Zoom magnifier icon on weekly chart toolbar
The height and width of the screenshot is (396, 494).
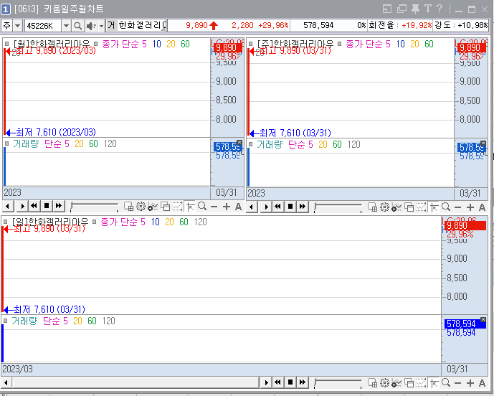pyautogui.click(x=446, y=207)
